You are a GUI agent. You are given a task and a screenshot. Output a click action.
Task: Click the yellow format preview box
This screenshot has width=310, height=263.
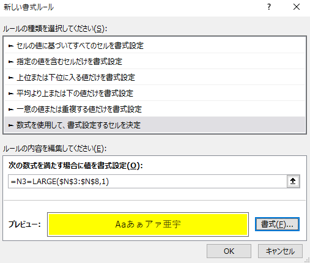pyautogui.click(x=148, y=224)
